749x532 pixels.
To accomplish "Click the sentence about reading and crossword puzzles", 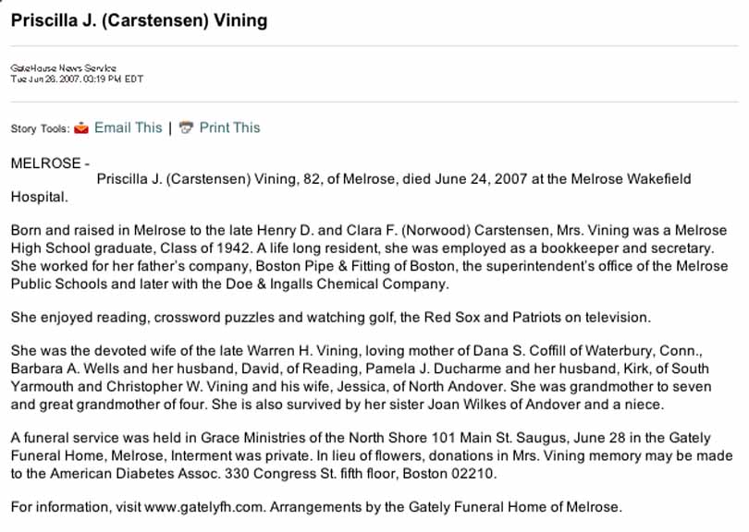I will 331,317.
